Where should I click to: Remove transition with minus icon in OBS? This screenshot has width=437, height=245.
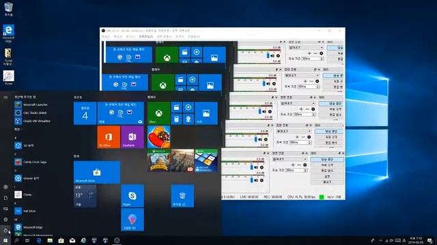tap(299, 165)
